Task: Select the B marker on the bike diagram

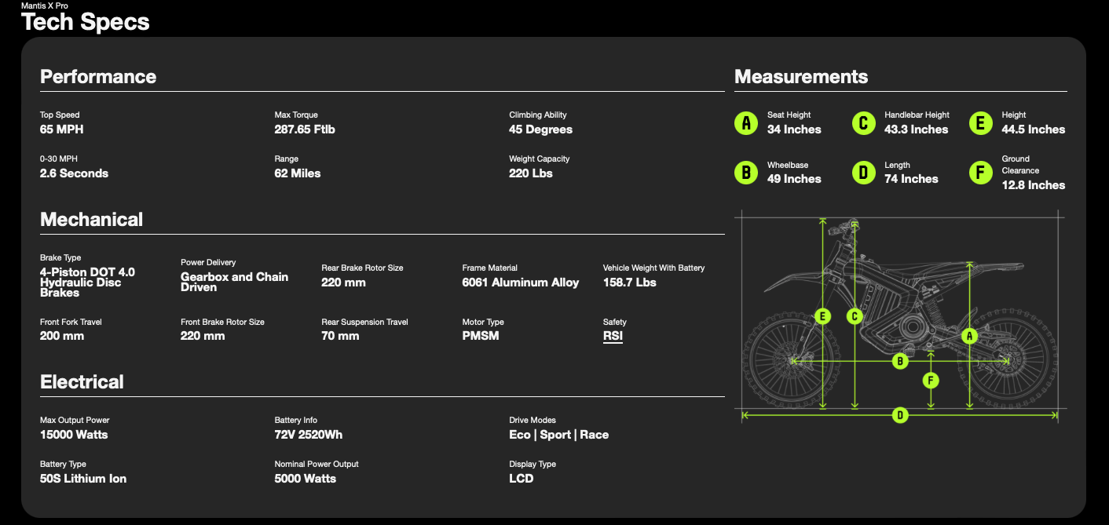Action: click(x=900, y=361)
